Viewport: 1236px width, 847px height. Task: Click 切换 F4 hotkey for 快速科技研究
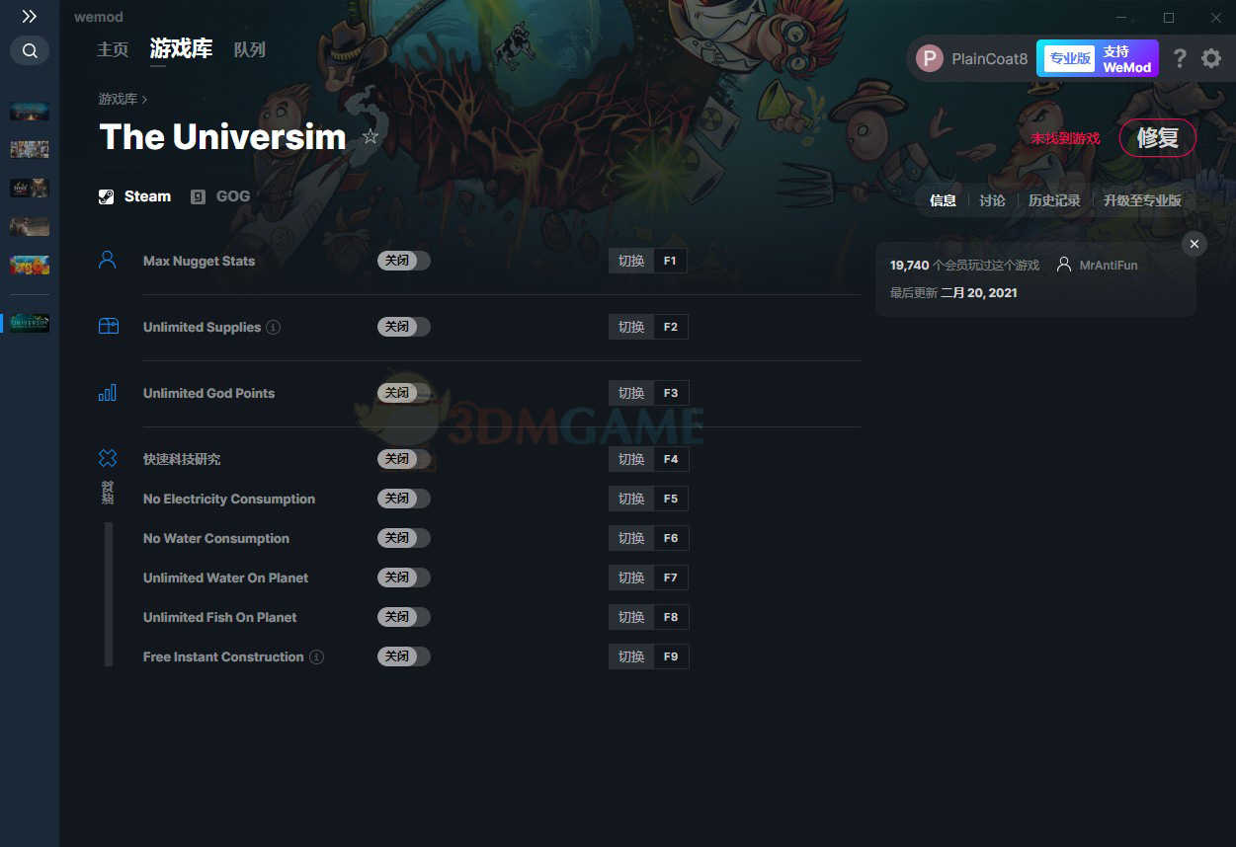(648, 459)
